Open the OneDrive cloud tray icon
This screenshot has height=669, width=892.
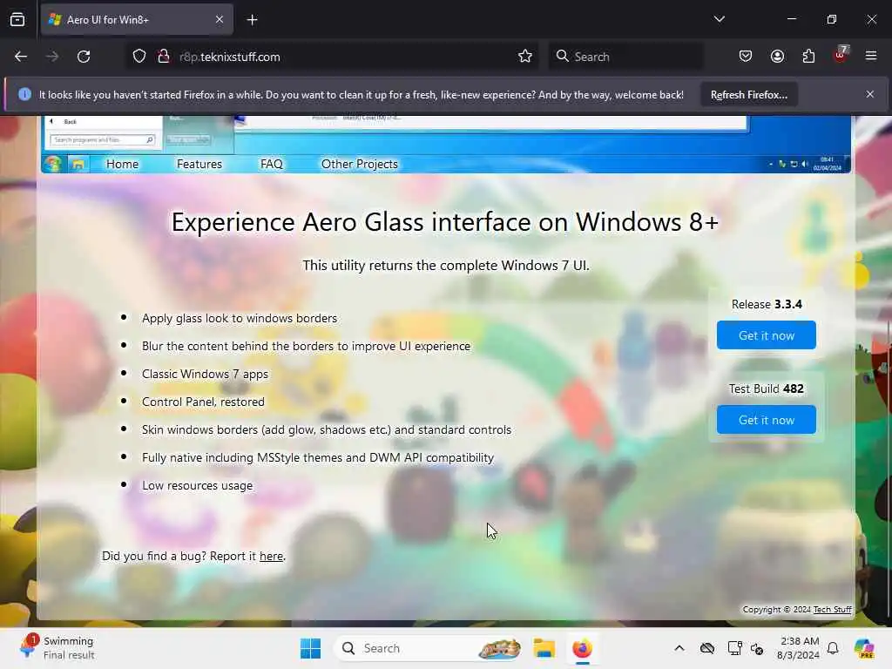pos(707,648)
